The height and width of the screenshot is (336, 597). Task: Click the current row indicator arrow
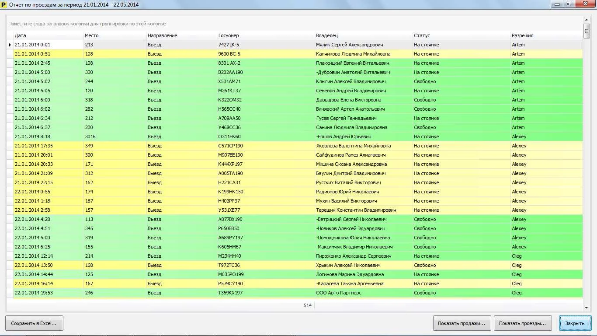tap(10, 45)
